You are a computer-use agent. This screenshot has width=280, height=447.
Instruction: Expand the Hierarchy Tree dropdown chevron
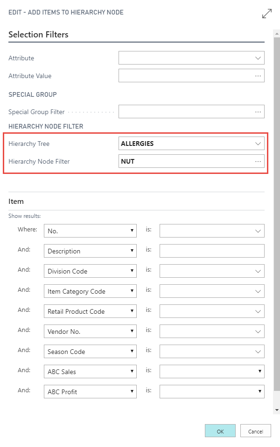pos(258,144)
